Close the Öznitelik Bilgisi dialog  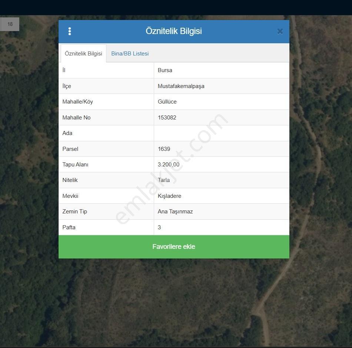point(280,31)
